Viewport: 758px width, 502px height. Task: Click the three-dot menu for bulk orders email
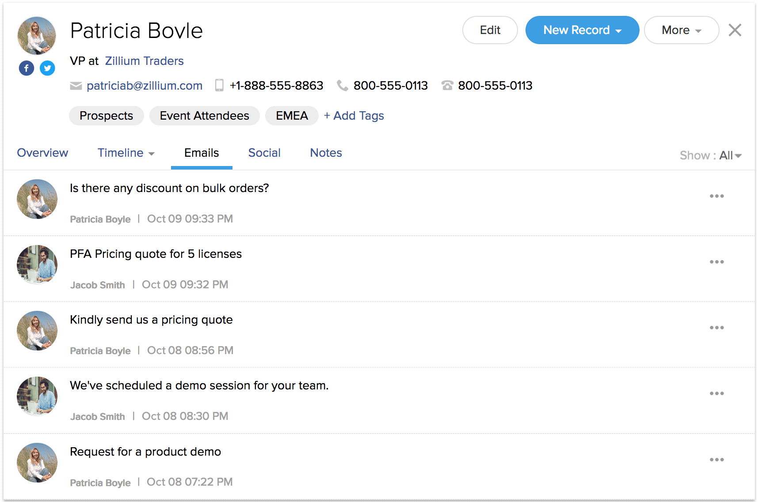coord(716,196)
